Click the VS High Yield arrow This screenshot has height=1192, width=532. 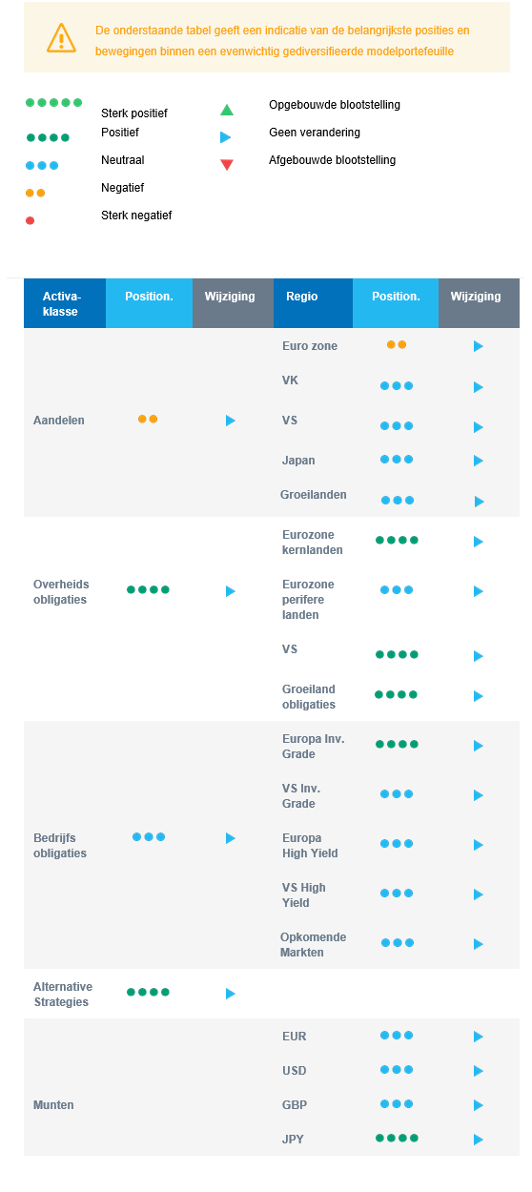coord(479,894)
